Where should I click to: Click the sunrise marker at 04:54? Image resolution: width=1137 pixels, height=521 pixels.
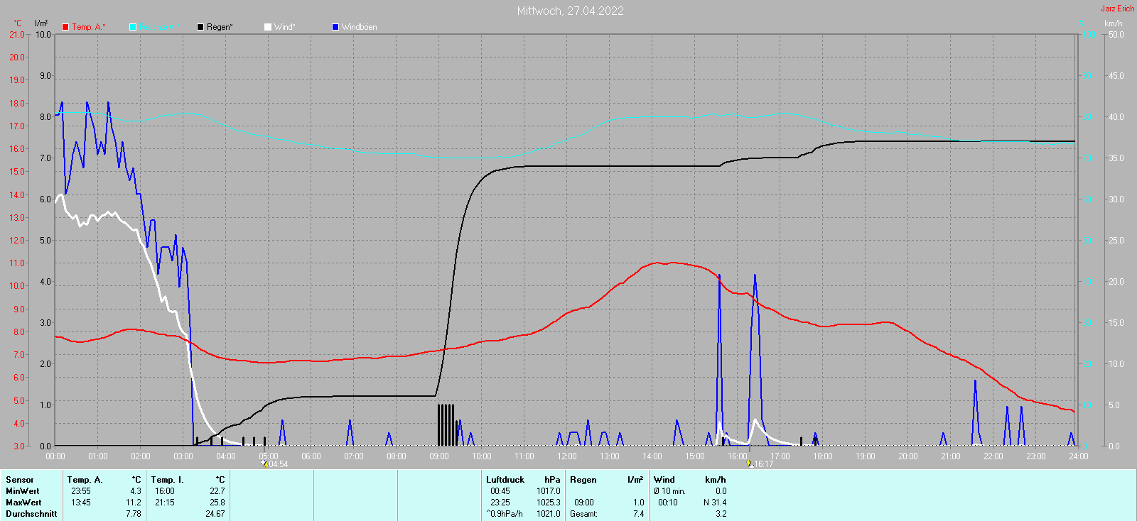264,464
